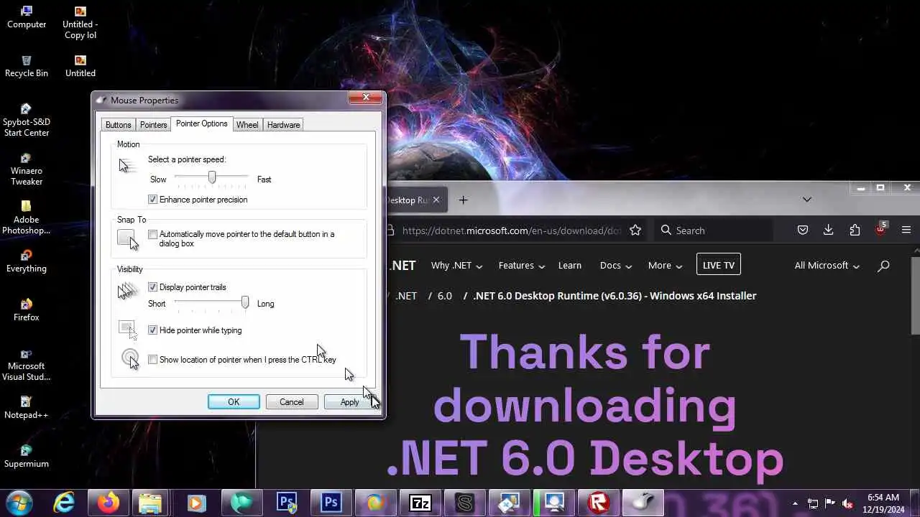Click OK in Mouse Properties
This screenshot has width=920, height=517.
234,402
